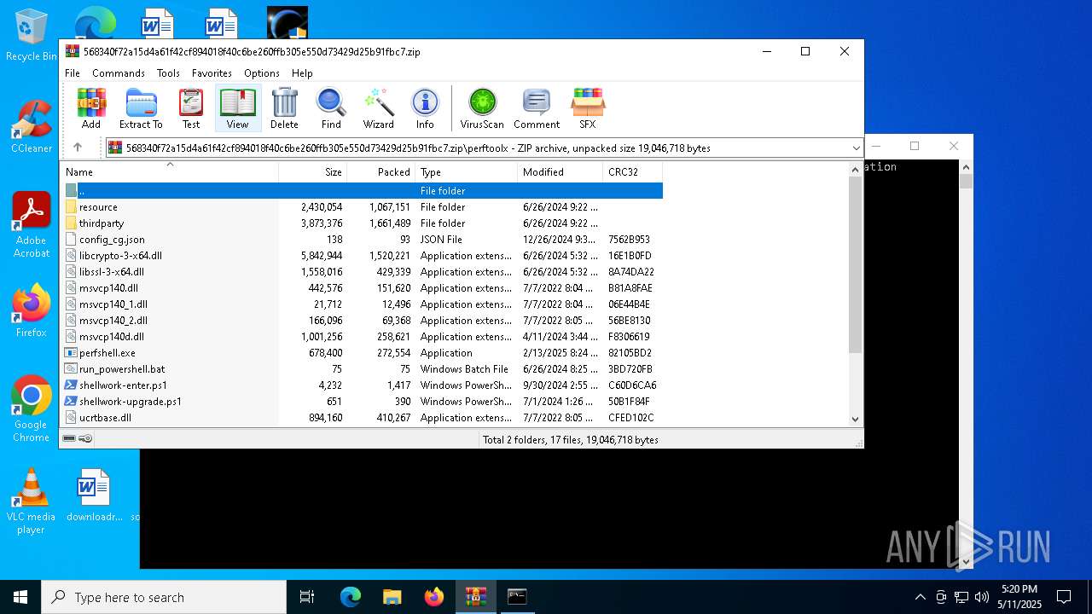
Task: Run the Test archive tool
Action: (x=191, y=108)
